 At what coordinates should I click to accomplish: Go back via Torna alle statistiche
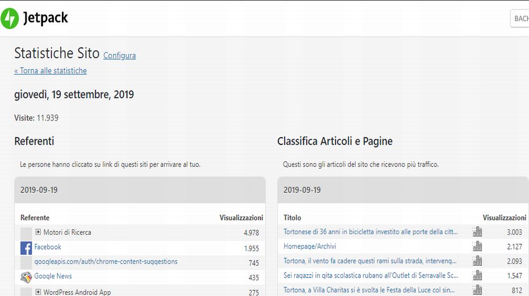click(50, 71)
